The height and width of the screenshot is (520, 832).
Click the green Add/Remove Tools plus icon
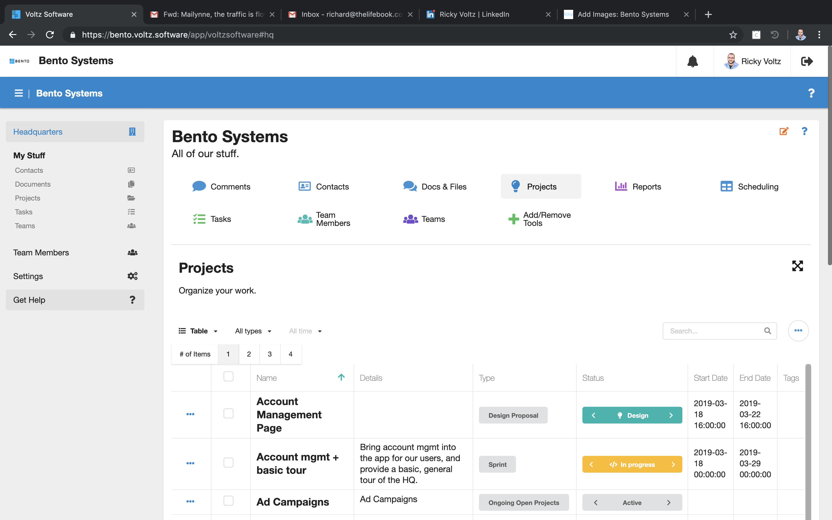click(513, 219)
